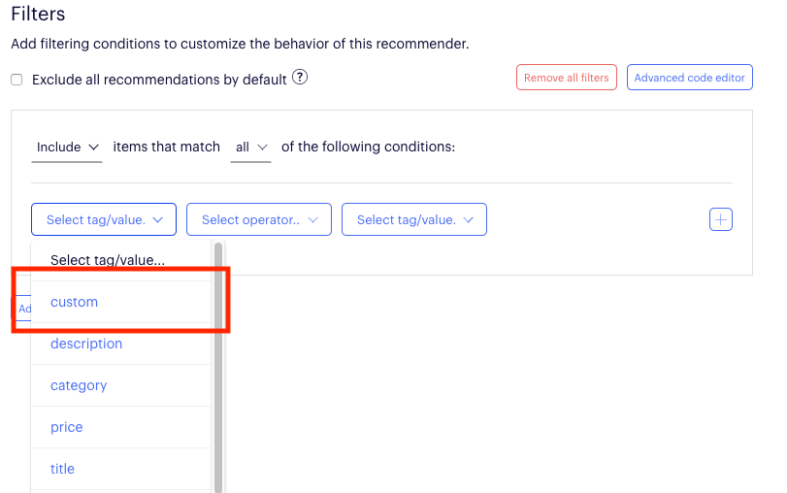Click the plus icon to add condition

tap(721, 219)
